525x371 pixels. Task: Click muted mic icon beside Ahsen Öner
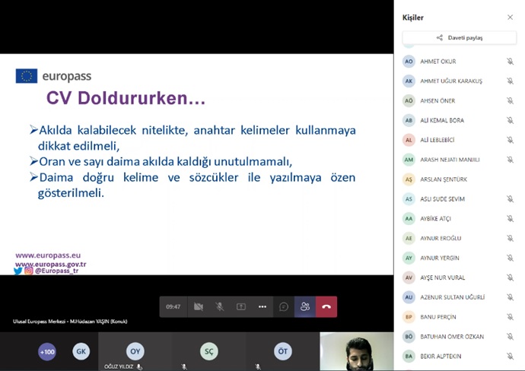click(x=510, y=100)
